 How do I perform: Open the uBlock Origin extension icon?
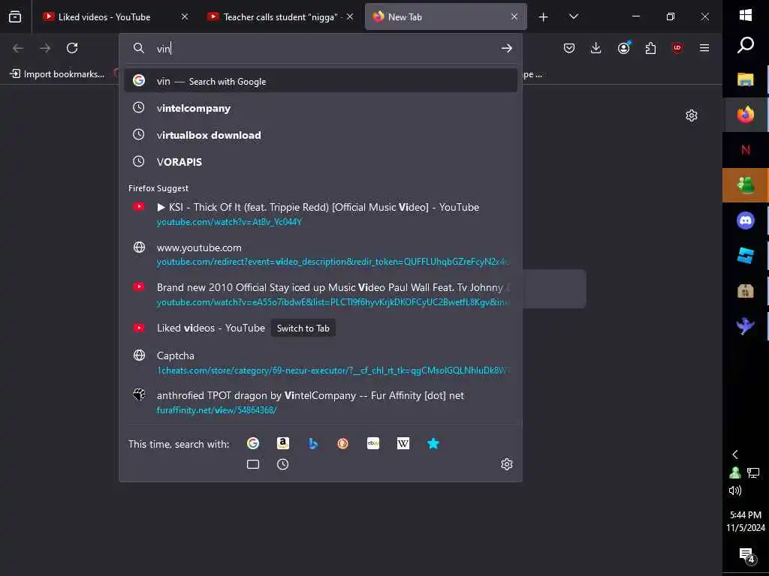677,48
